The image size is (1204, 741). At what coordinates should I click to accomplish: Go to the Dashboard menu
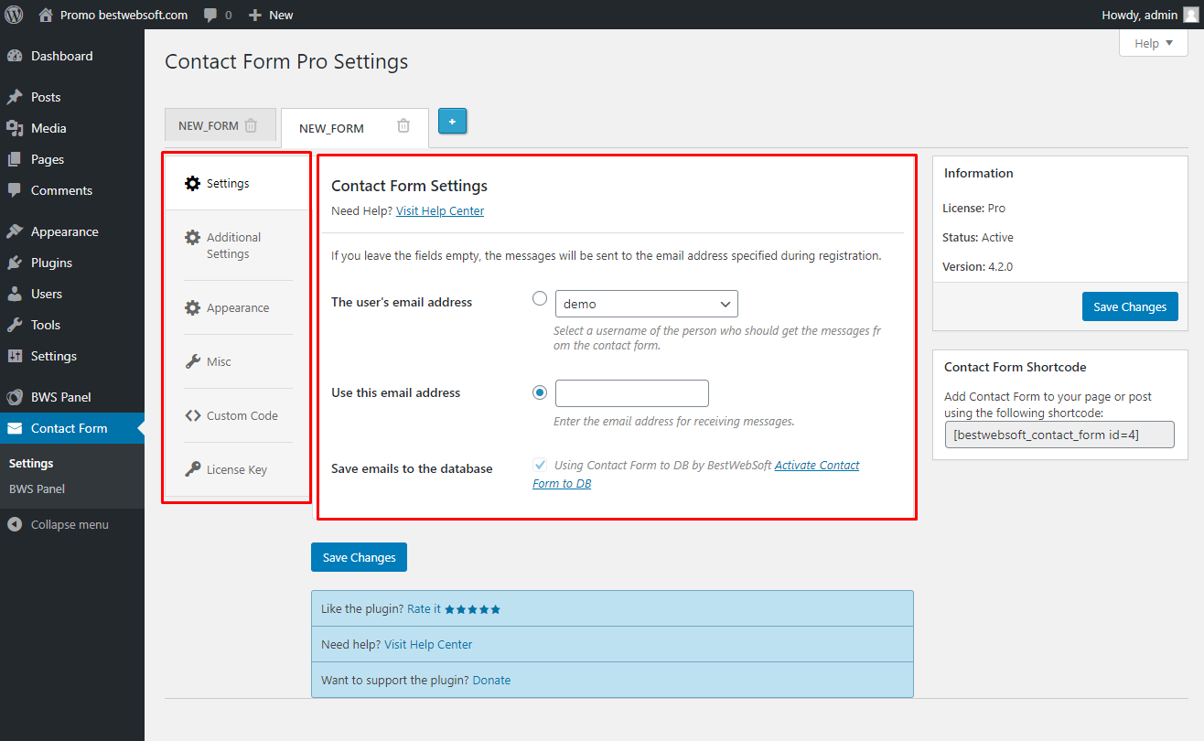pos(72,56)
